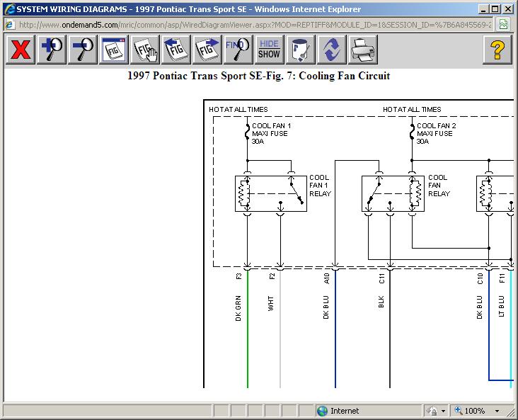Select the figure hand-pointer tool
Image resolution: width=518 pixels, height=420 pixels.
point(144,50)
